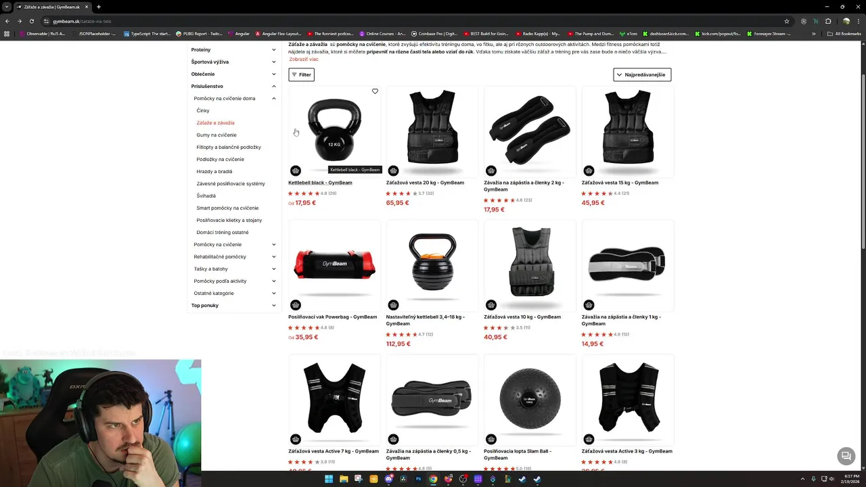The height and width of the screenshot is (487, 866).
Task: Open Kettlebell black - GymBeam product link
Action: [x=320, y=183]
